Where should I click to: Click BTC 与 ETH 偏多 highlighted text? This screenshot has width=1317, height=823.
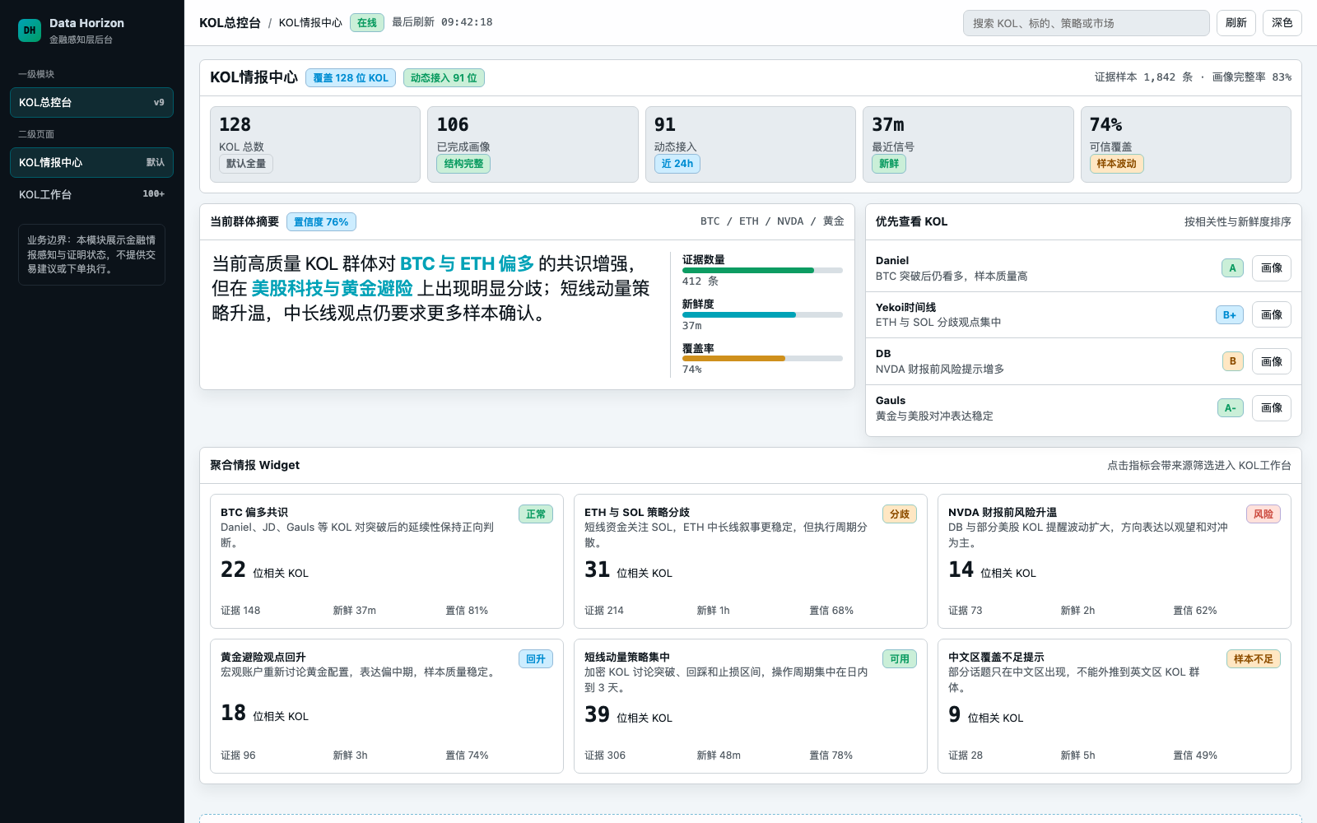[x=467, y=264]
